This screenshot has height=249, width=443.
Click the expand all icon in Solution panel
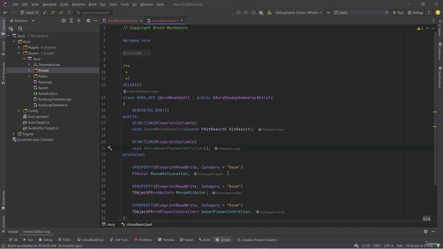[71, 21]
